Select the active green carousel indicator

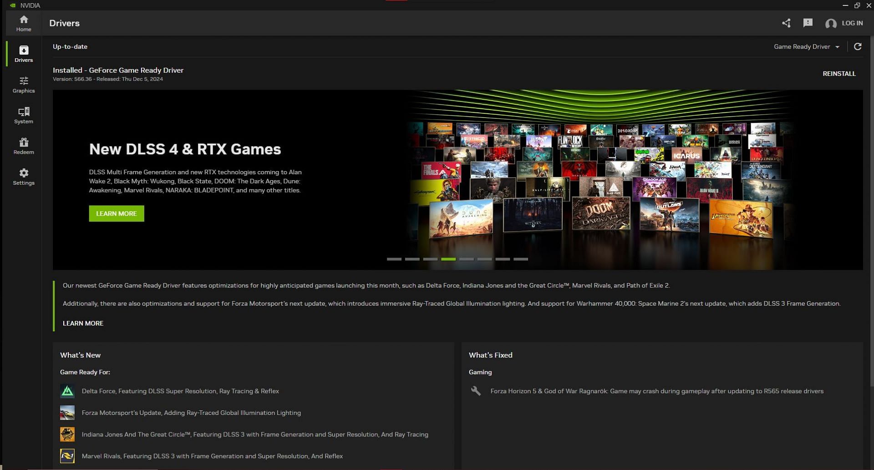[448, 259]
